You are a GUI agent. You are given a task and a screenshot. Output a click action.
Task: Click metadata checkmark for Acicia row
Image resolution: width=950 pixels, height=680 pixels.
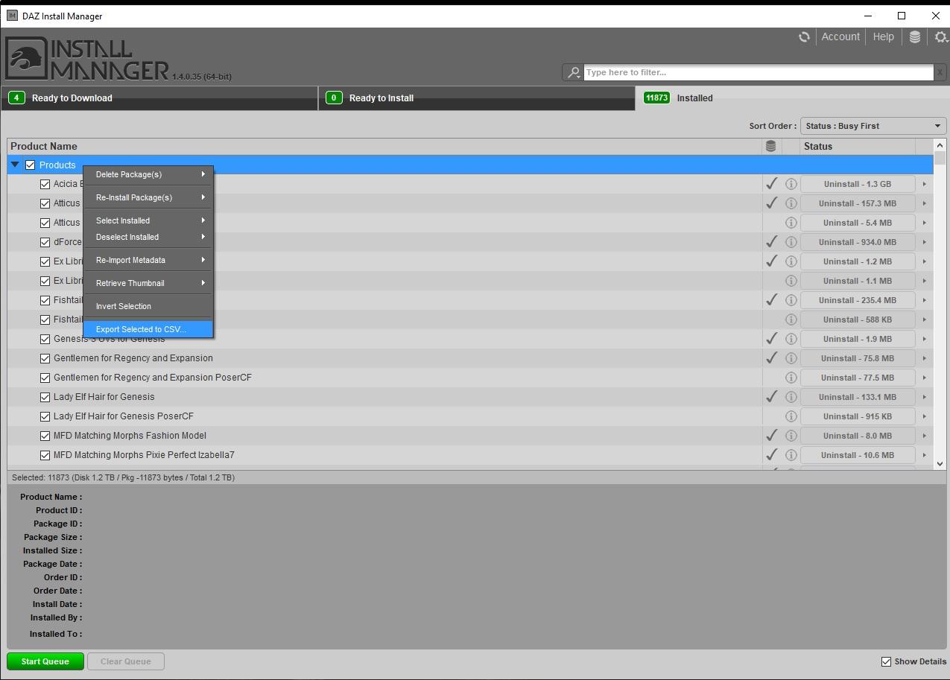pos(772,183)
